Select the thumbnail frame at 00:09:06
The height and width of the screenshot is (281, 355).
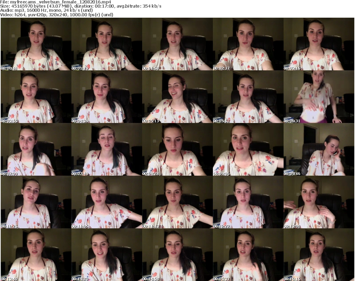pos(248,149)
